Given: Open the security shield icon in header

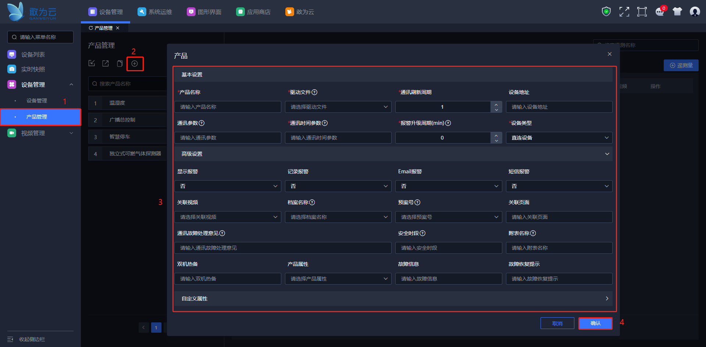Looking at the screenshot, I should pos(606,12).
